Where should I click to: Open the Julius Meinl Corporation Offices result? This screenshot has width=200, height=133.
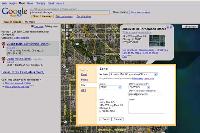tap(28, 44)
